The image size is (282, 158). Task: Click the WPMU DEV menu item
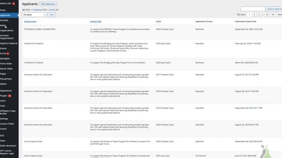coord(6,4)
